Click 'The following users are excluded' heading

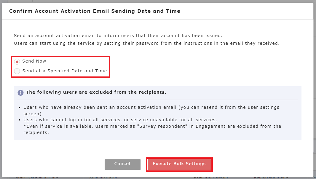pyautogui.click(x=96, y=92)
